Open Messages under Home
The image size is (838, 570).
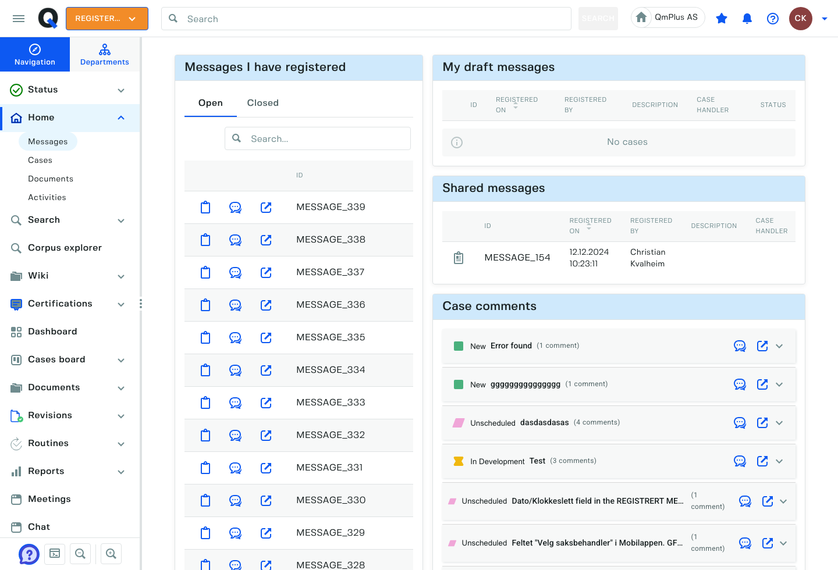click(x=48, y=141)
